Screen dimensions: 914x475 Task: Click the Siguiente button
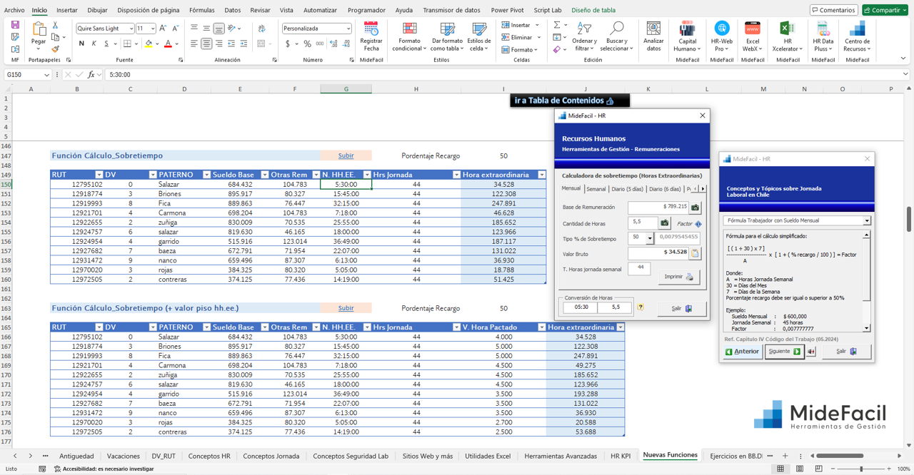783,352
